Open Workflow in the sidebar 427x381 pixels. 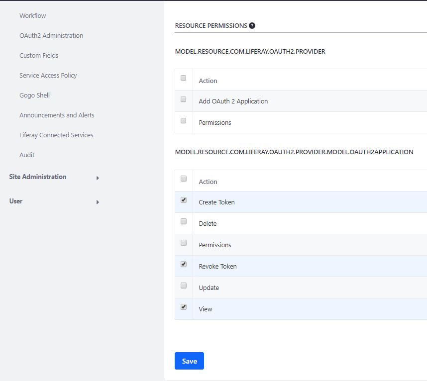click(33, 15)
